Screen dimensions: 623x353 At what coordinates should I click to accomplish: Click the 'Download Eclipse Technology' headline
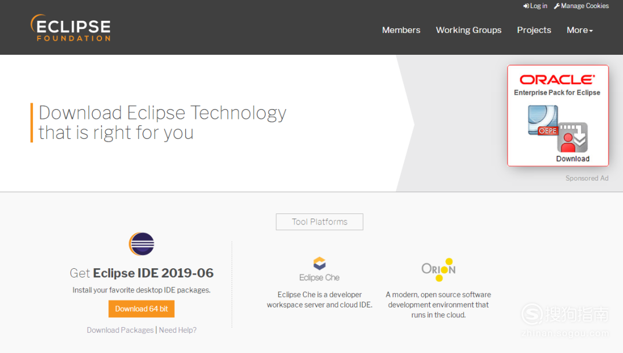(162, 122)
